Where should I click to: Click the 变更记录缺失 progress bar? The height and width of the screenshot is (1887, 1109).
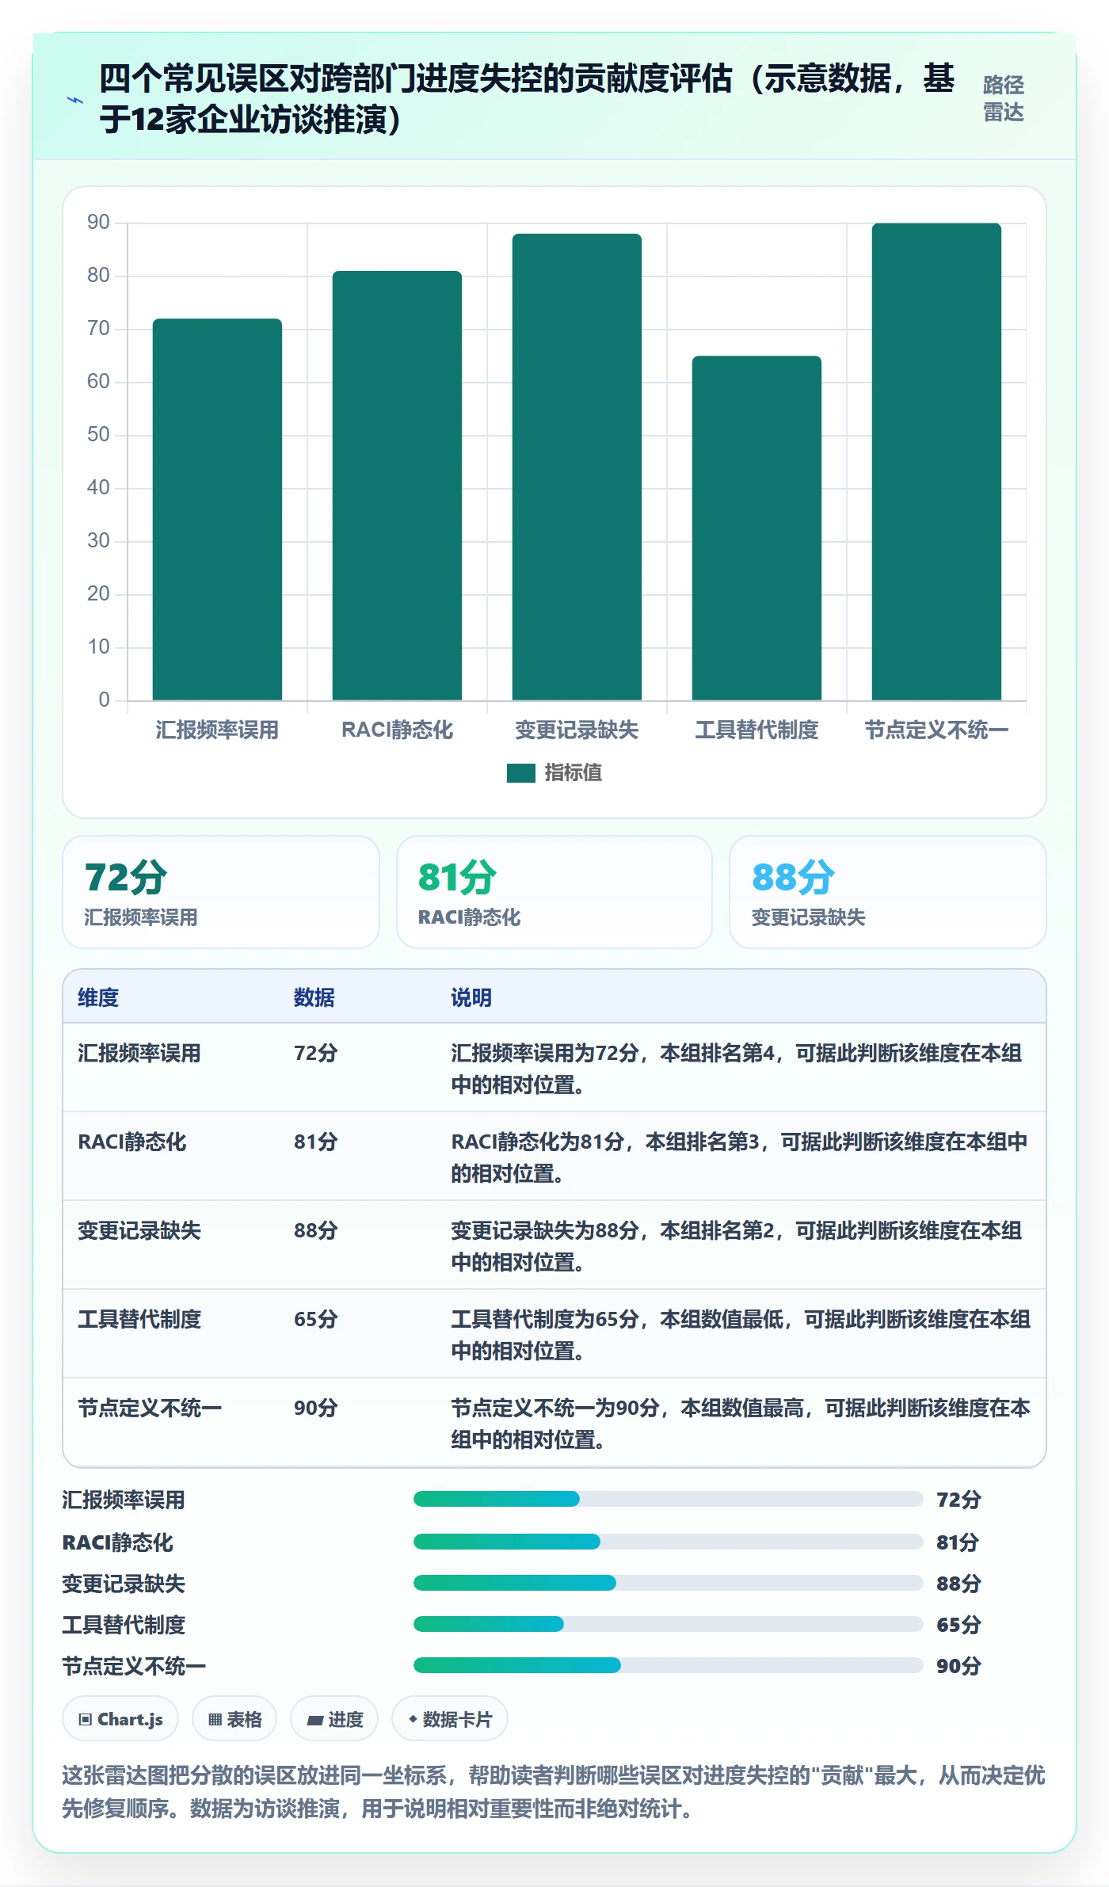coord(668,1583)
